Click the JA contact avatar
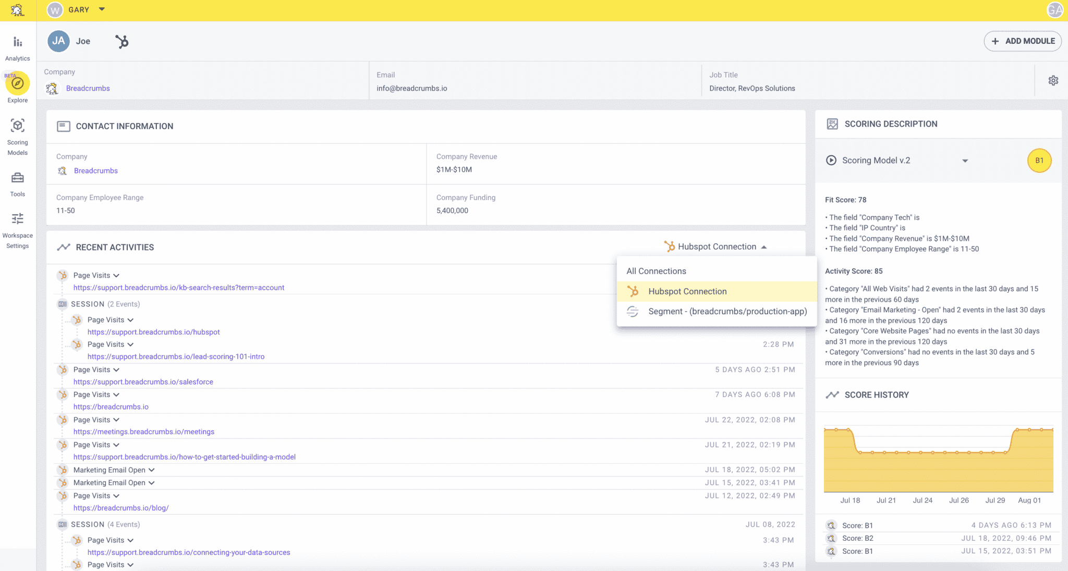This screenshot has width=1068, height=571. tap(58, 41)
